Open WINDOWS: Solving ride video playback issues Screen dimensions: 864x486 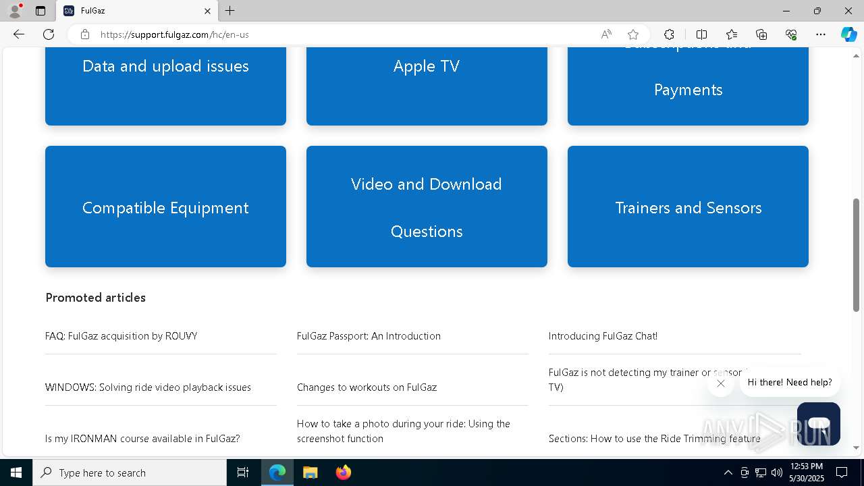[x=148, y=387]
